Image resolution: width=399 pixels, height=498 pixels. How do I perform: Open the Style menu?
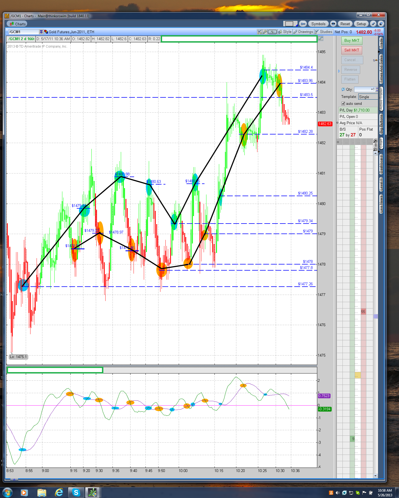(x=285, y=32)
